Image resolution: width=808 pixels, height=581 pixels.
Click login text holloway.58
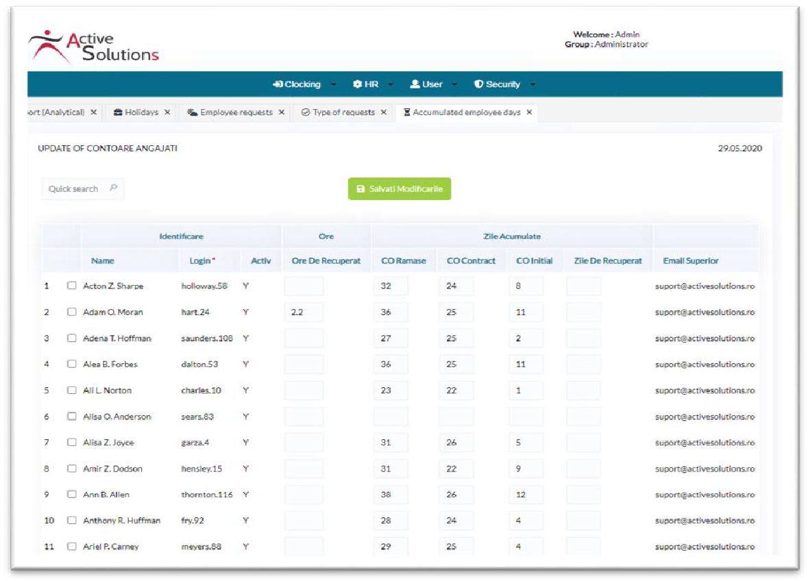point(204,286)
